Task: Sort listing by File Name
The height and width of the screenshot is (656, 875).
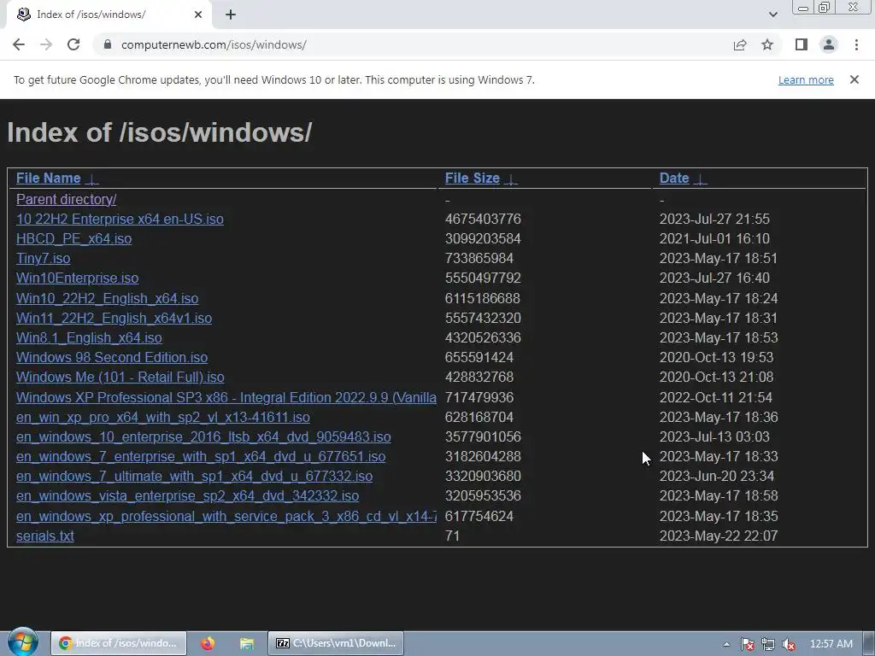Action: [49, 178]
